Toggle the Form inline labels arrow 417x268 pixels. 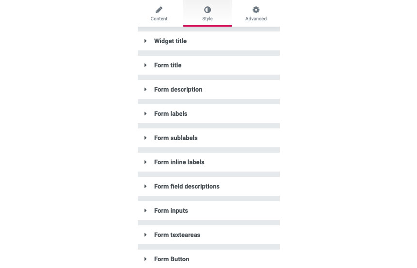(145, 162)
